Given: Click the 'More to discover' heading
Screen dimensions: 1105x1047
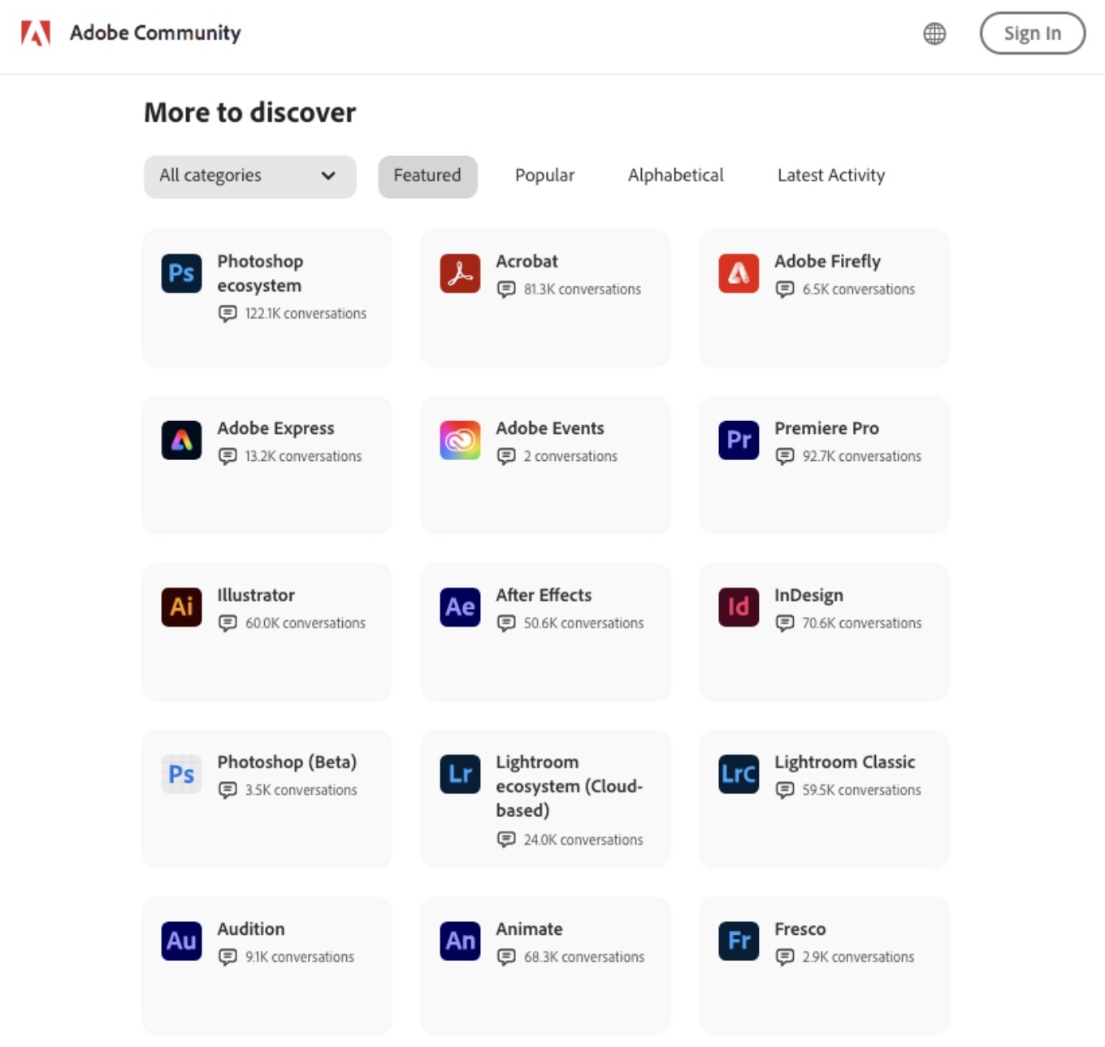Looking at the screenshot, I should [x=250, y=112].
